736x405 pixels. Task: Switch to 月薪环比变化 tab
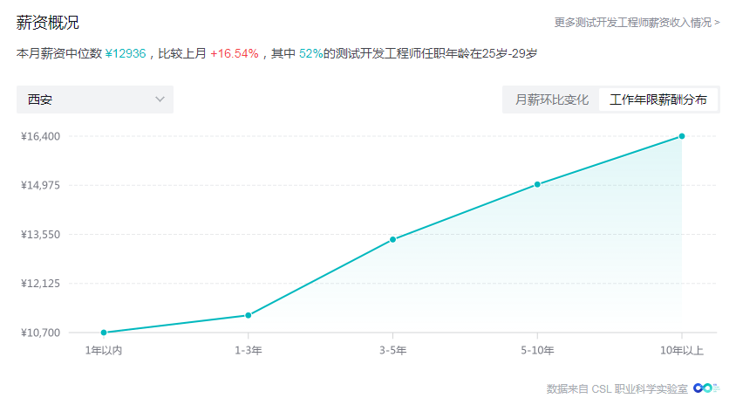click(551, 100)
